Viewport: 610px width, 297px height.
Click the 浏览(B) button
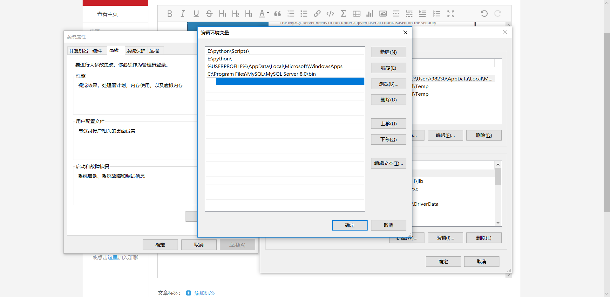[x=388, y=84]
